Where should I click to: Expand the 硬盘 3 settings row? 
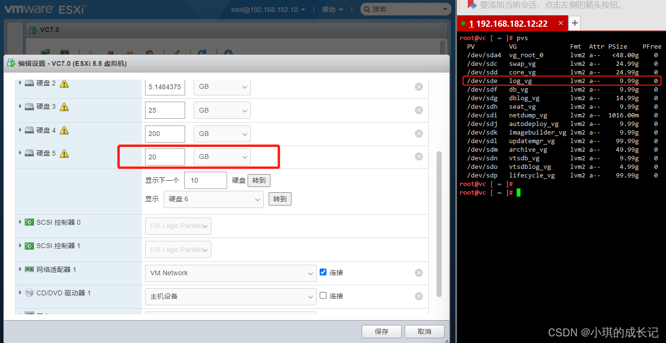(21, 106)
